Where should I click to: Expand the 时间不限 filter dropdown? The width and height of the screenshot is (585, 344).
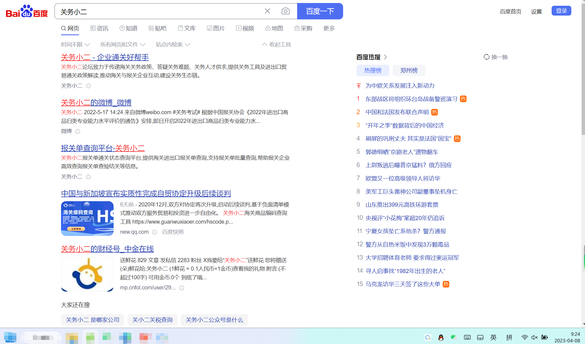75,45
